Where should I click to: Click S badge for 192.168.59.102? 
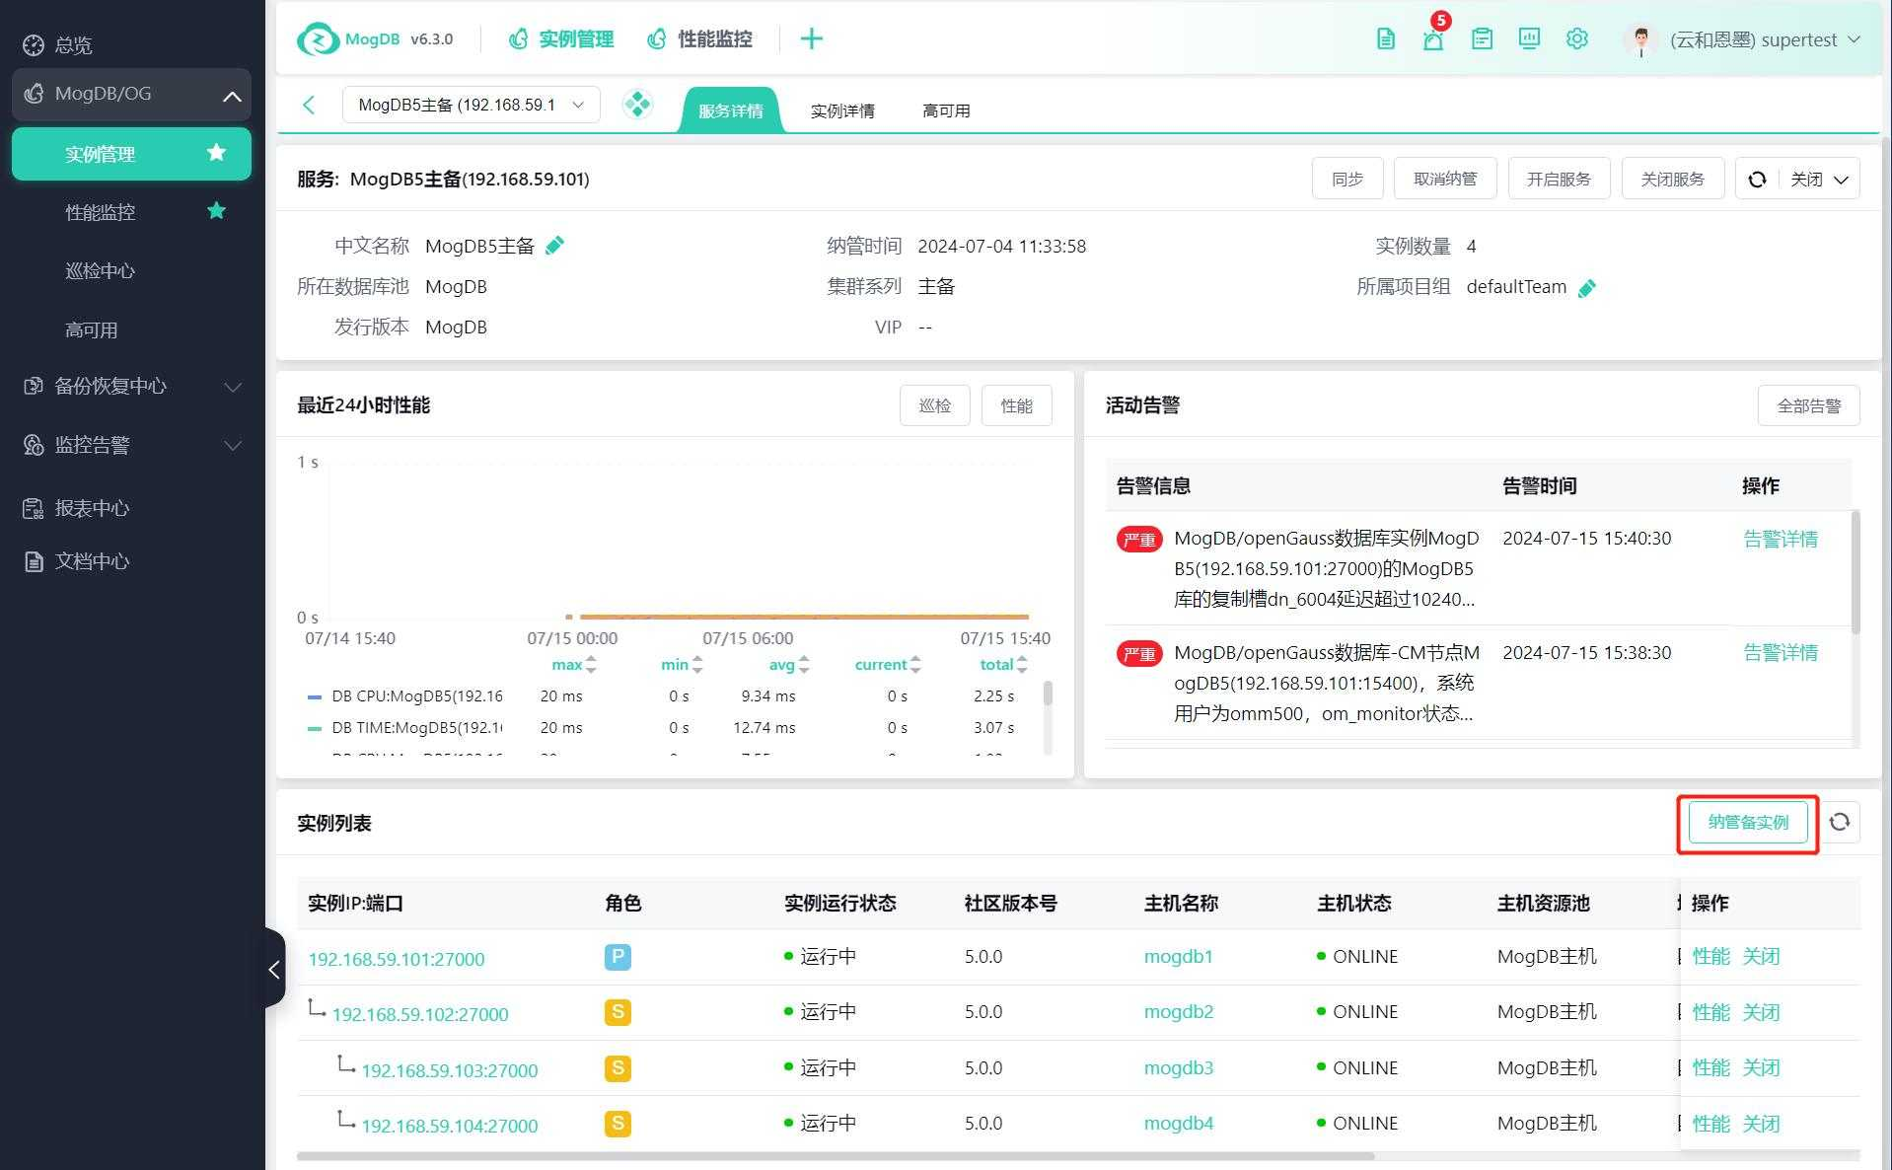click(x=618, y=1012)
